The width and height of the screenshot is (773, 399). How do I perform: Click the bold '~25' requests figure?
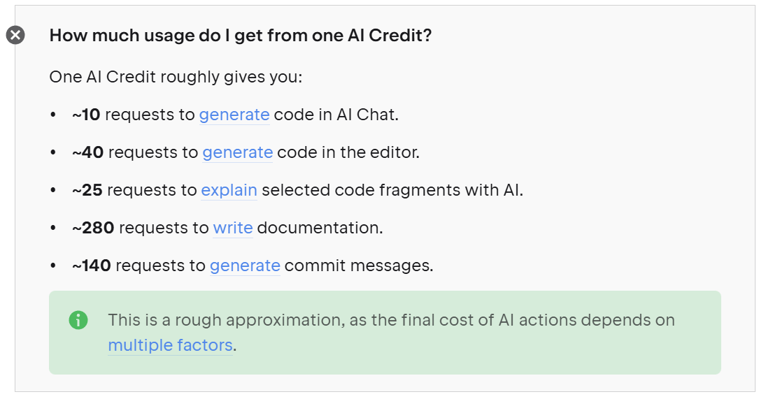tap(87, 190)
